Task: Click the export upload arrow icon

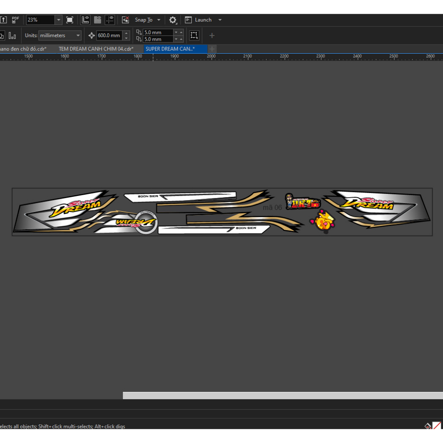Action: [x=3, y=20]
